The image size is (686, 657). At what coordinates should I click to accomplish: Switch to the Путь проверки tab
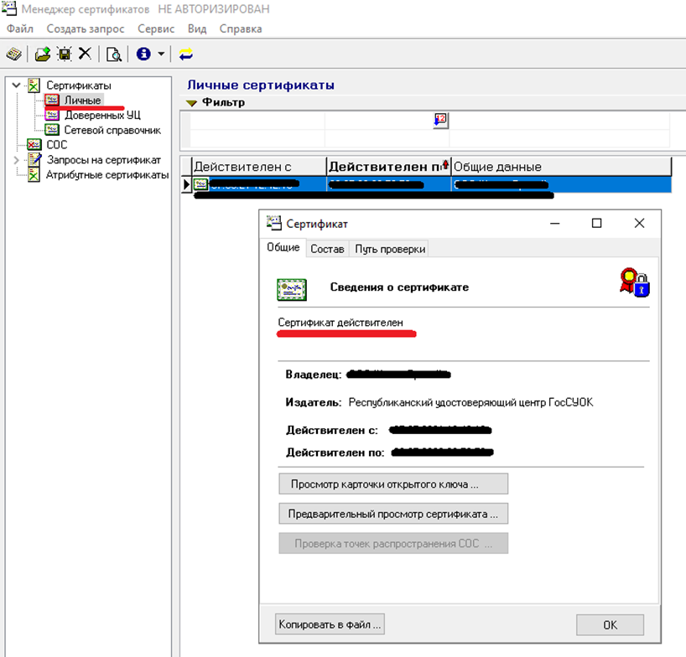click(390, 249)
